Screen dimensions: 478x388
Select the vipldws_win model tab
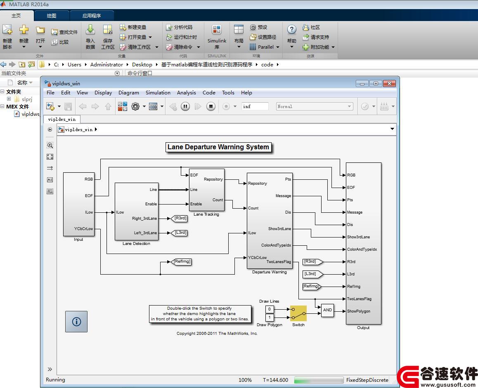tap(62, 119)
